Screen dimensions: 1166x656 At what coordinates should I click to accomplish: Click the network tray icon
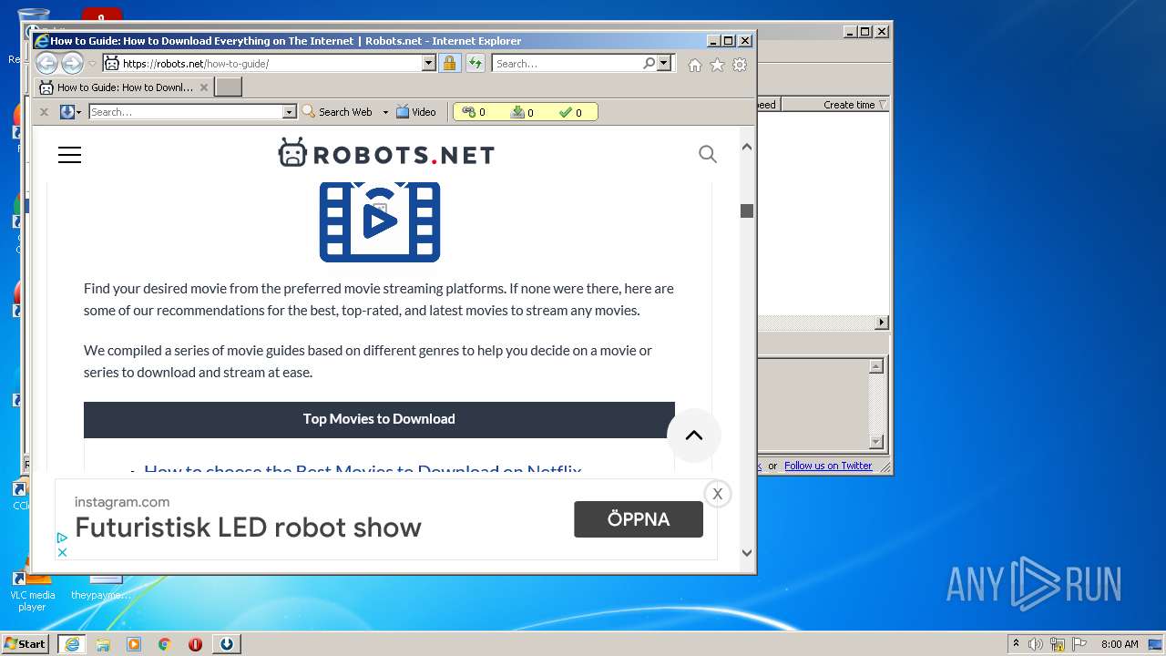tap(1058, 644)
